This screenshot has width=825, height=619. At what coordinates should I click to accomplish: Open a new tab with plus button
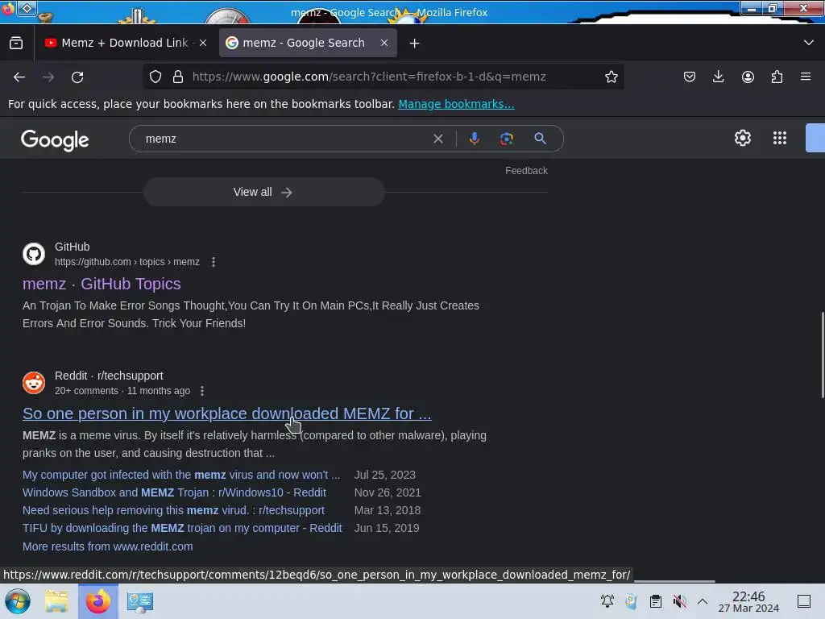point(415,44)
